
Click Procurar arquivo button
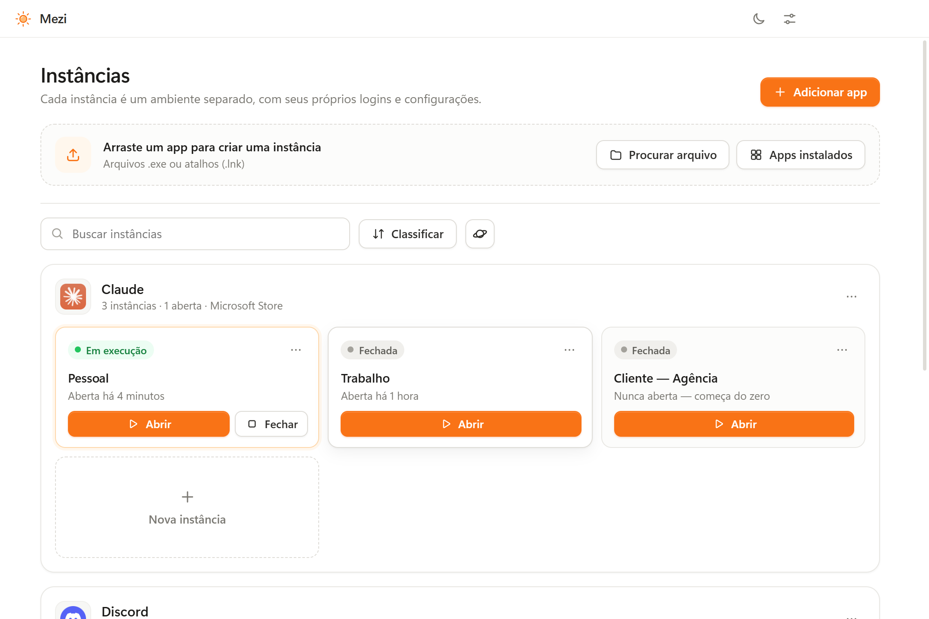pos(663,155)
